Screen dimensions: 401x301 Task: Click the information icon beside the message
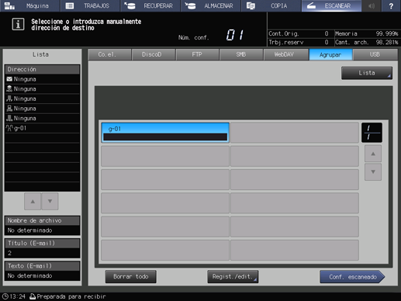(x=18, y=24)
